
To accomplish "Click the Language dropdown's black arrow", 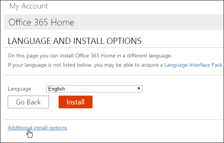I will (138, 89).
